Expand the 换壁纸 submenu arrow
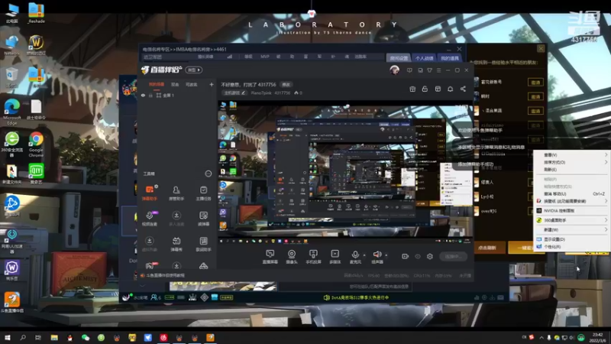The width and height of the screenshot is (611, 344). pos(606,201)
